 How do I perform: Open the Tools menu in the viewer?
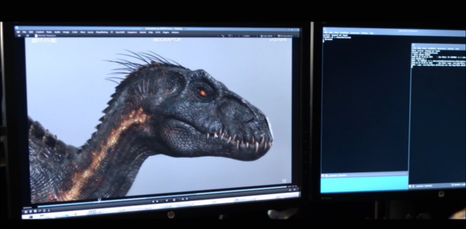[49, 32]
